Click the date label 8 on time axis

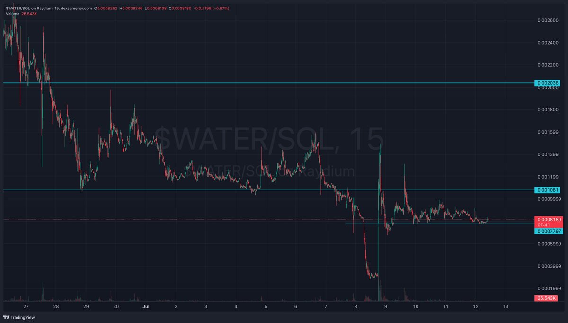[x=355, y=307]
